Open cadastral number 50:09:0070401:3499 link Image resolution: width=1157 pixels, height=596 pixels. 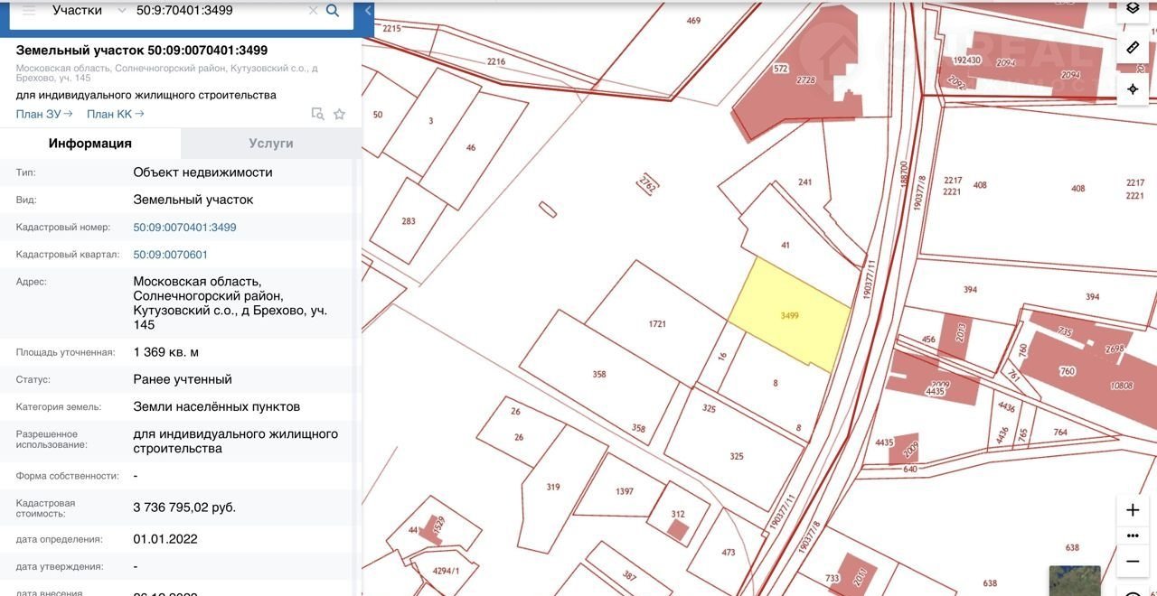(184, 228)
